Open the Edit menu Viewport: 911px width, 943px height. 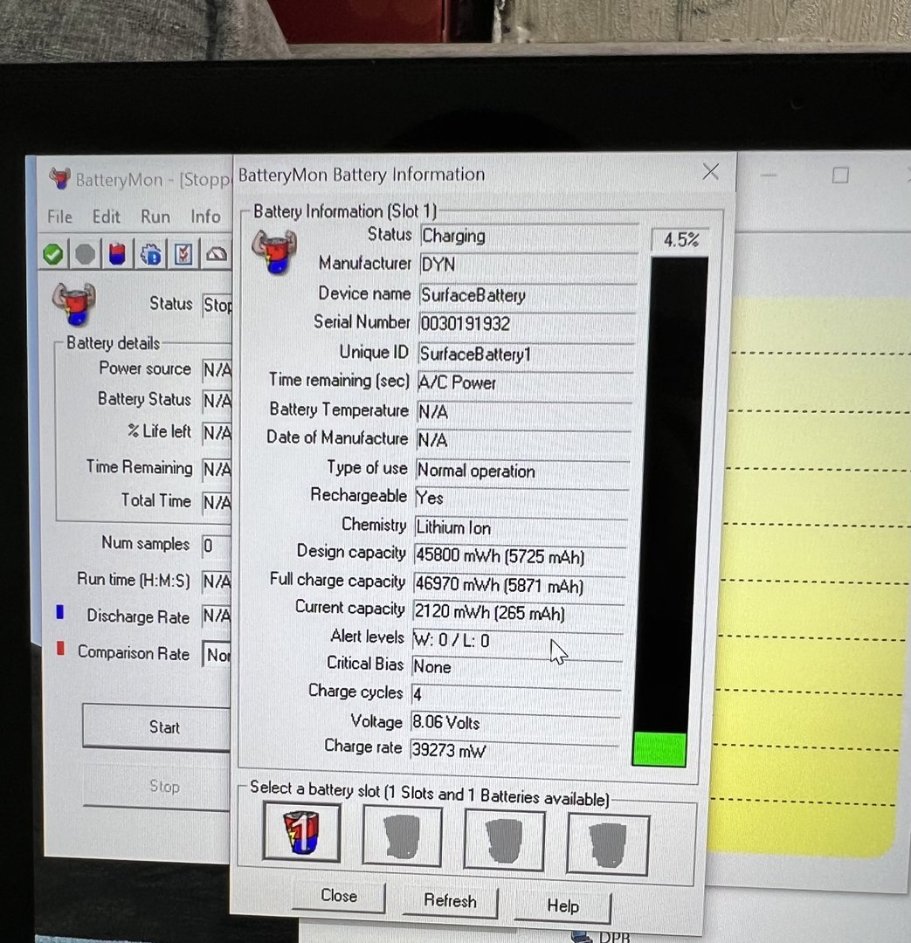[x=107, y=217]
